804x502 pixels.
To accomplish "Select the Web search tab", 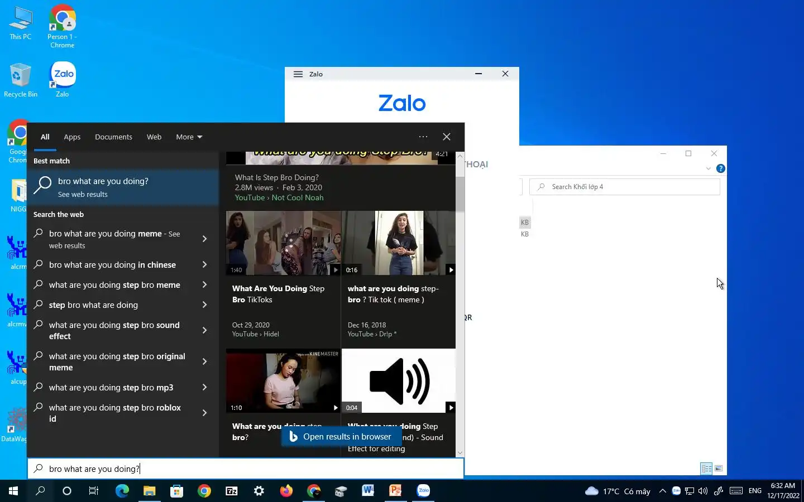I will point(154,137).
